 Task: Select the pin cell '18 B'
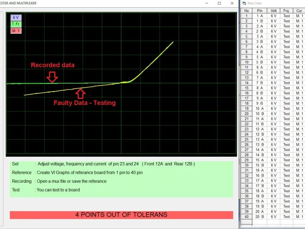pyautogui.click(x=260, y=196)
